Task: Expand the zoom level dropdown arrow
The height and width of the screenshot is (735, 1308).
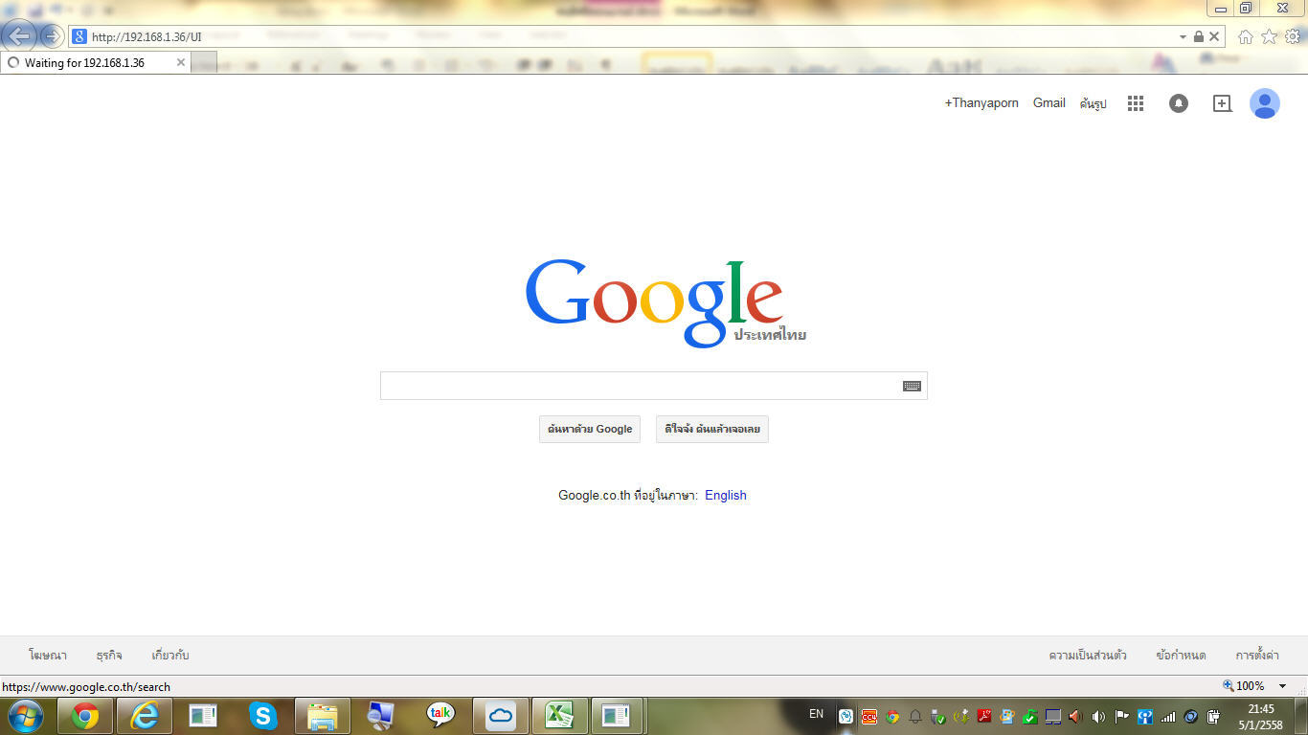Action: coord(1283,686)
